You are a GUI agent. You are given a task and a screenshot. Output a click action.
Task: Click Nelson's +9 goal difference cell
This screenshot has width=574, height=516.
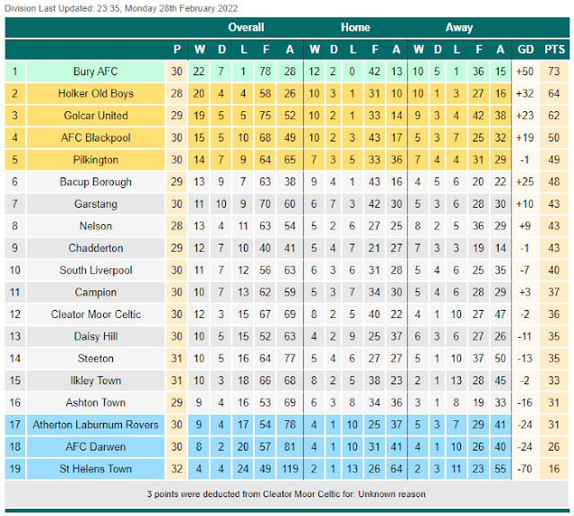525,226
